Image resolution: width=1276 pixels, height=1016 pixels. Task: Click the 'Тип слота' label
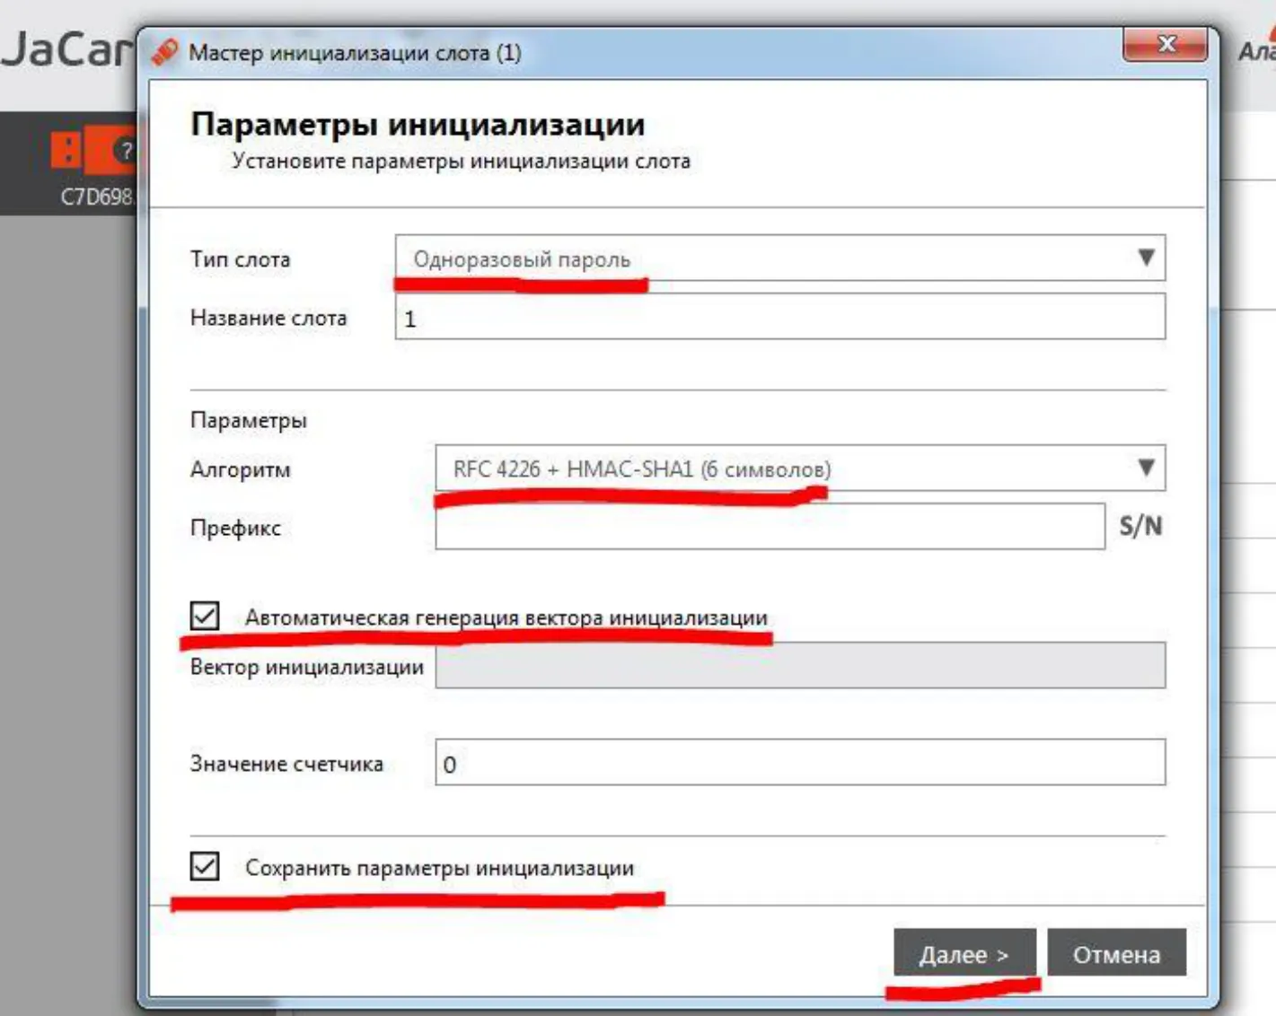(240, 259)
